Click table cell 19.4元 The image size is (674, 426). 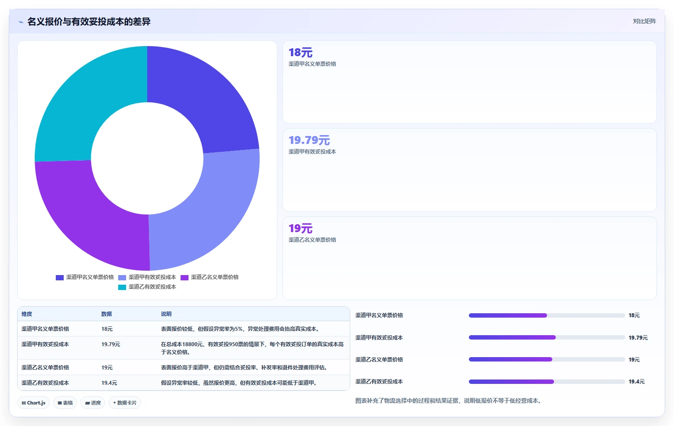pyautogui.click(x=109, y=383)
